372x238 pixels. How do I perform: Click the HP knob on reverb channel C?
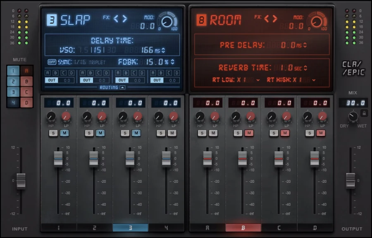pyautogui.click(x=272, y=116)
